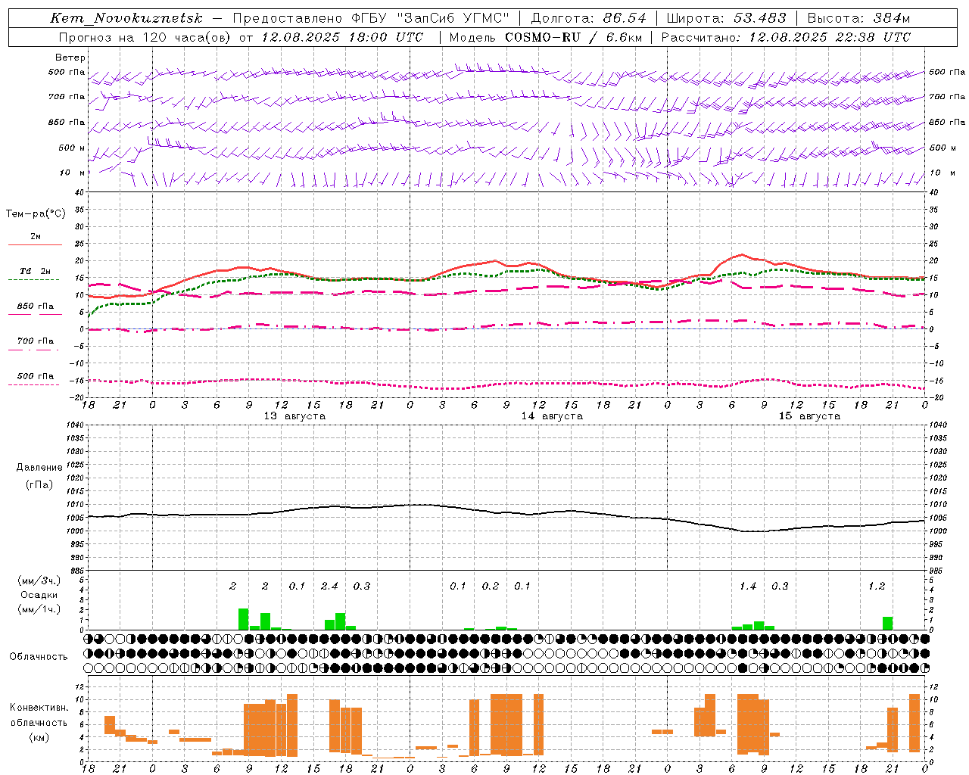Click the green precipitation bar under 1.2

coord(887,624)
